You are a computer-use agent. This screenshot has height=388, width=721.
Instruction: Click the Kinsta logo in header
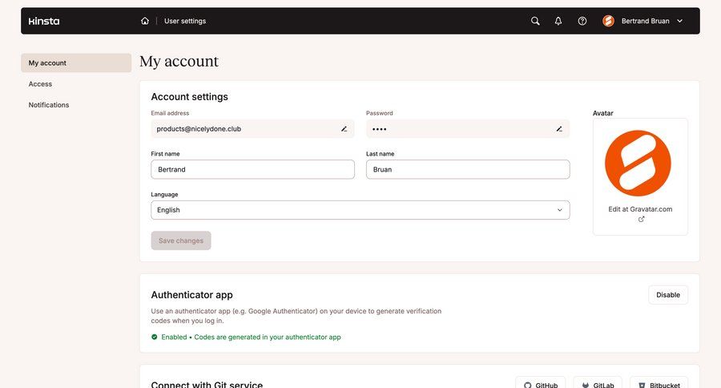[44, 21]
